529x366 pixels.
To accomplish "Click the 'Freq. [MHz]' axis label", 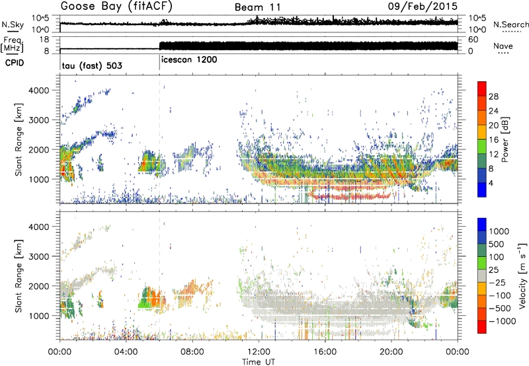I will tap(12, 44).
